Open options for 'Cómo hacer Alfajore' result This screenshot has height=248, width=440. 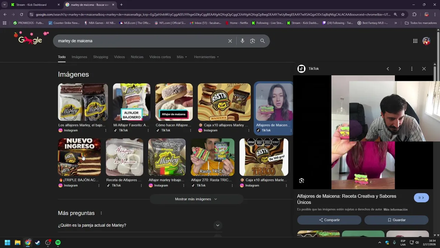click(190, 131)
